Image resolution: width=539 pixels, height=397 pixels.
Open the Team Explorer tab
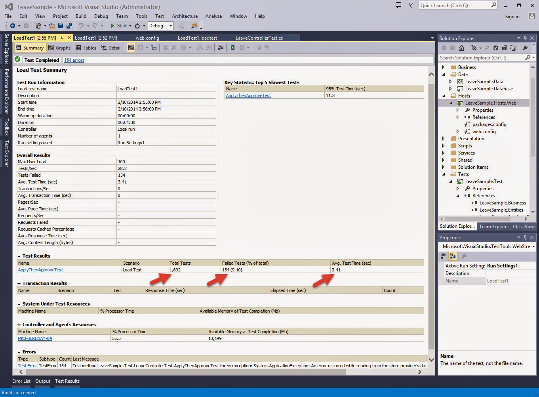494,227
